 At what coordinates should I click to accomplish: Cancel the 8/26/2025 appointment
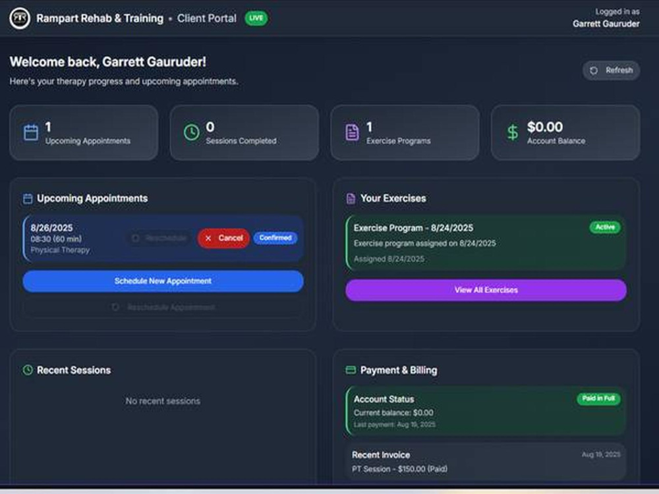point(223,238)
